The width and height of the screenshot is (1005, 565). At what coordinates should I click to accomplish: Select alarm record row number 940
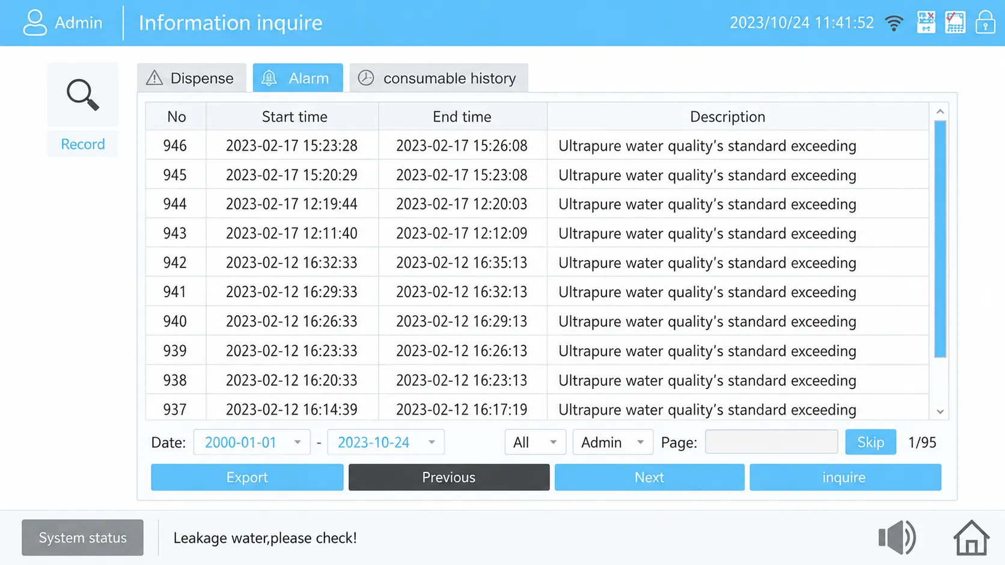click(x=175, y=321)
